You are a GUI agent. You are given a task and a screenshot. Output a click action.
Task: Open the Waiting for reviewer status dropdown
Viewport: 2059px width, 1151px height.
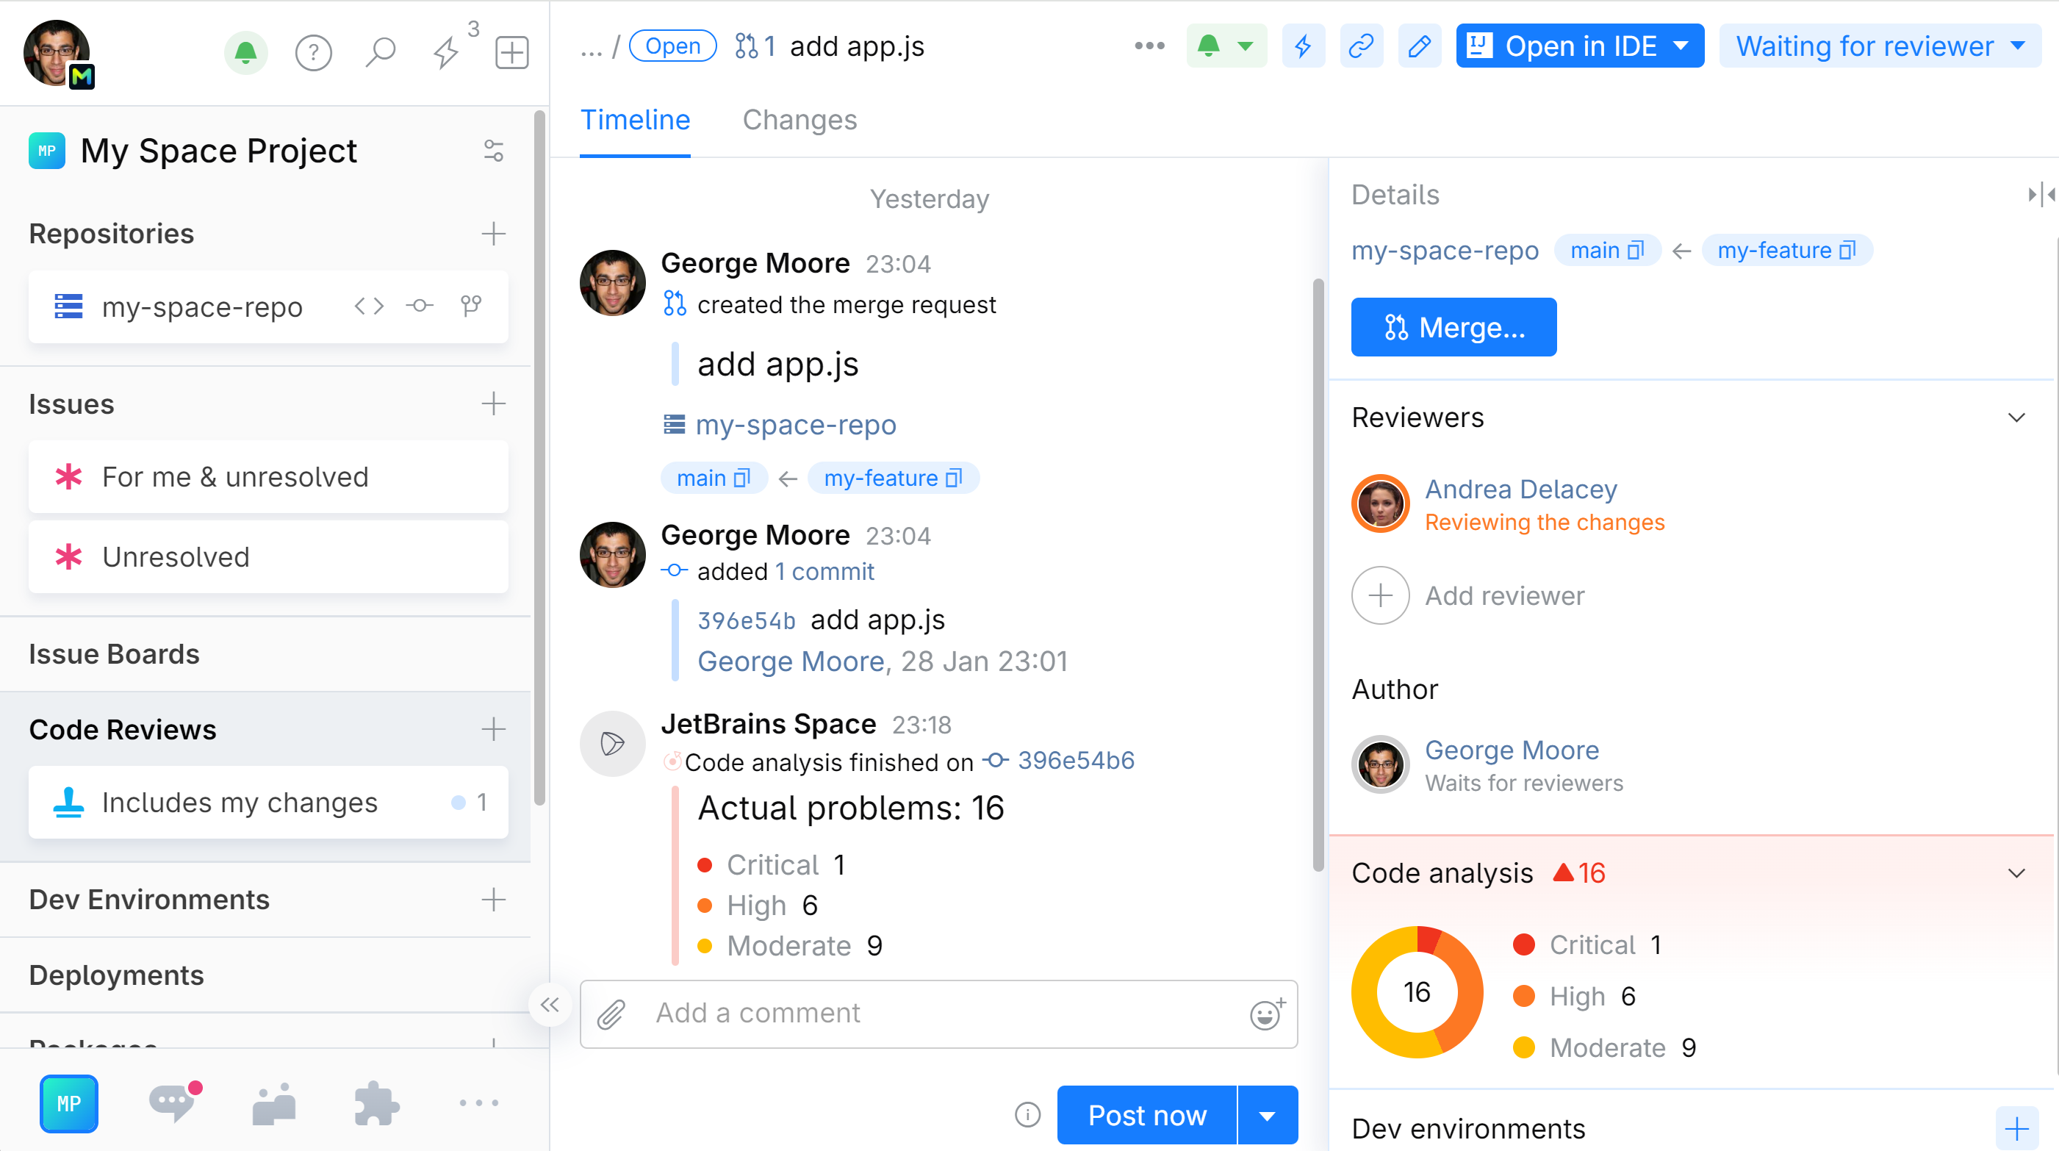(x=1880, y=46)
